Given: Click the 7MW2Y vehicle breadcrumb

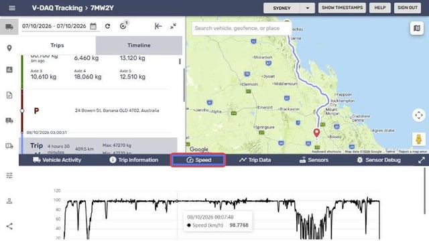Looking at the screenshot, I should tap(102, 8).
